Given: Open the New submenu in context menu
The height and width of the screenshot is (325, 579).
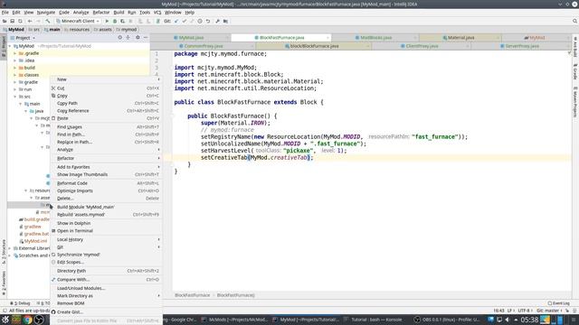Looking at the screenshot, I should [107, 79].
